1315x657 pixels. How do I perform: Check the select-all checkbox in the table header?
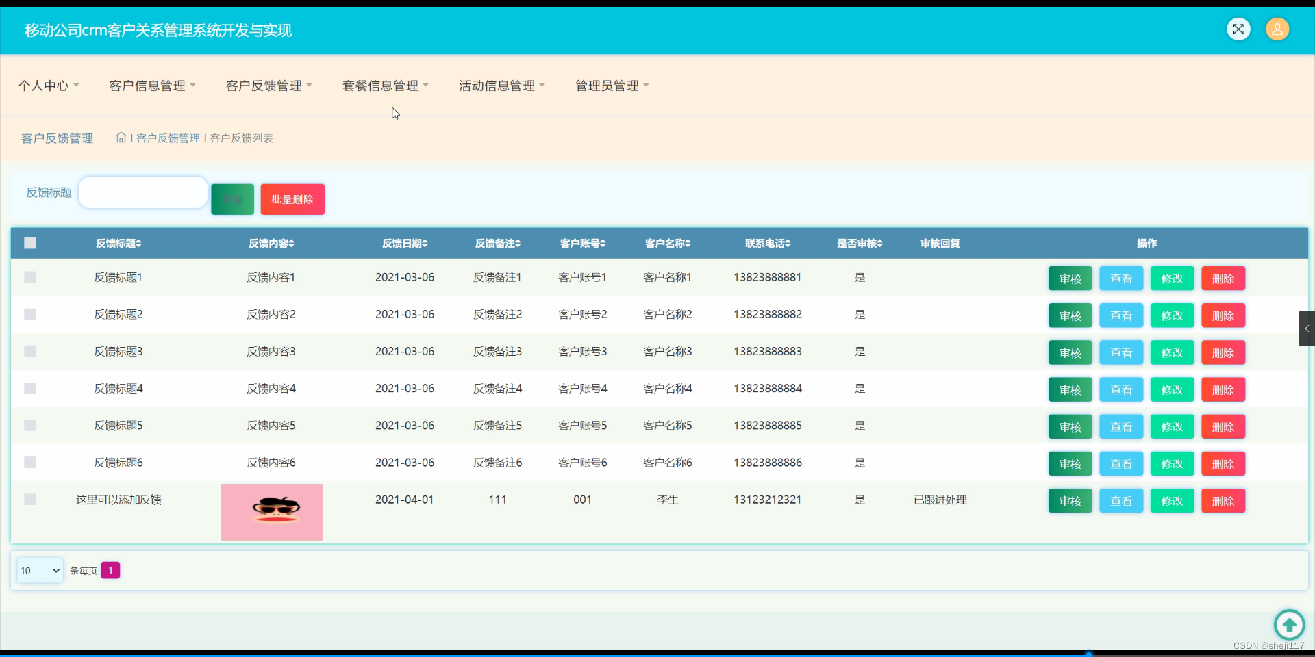pos(29,243)
